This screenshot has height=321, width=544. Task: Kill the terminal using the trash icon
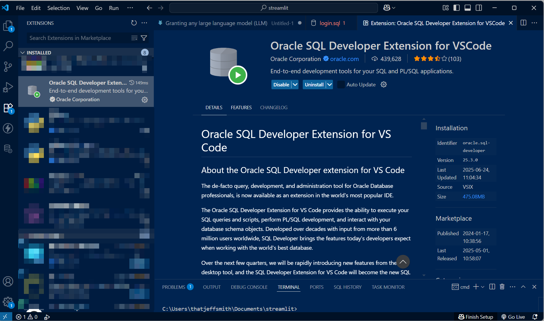coord(502,287)
